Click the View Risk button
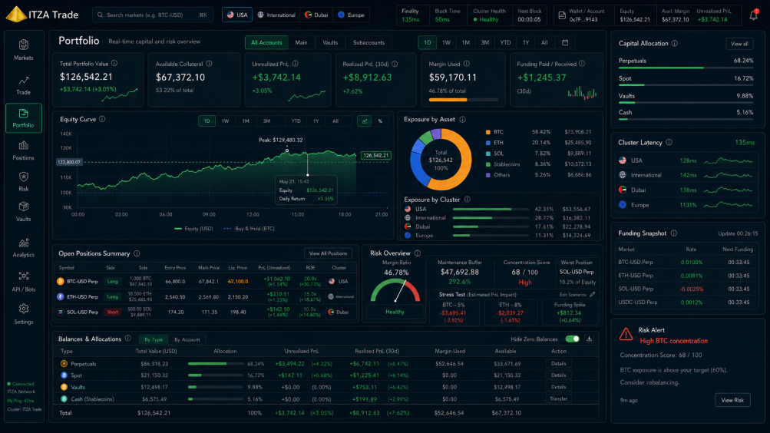770x433 pixels. (732, 400)
